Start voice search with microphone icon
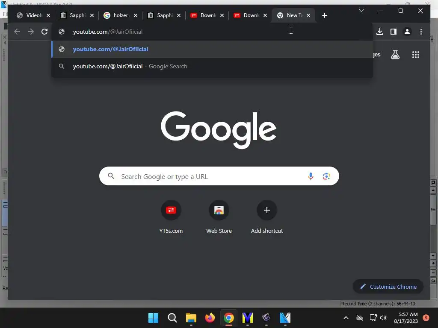The image size is (438, 328). click(x=311, y=176)
